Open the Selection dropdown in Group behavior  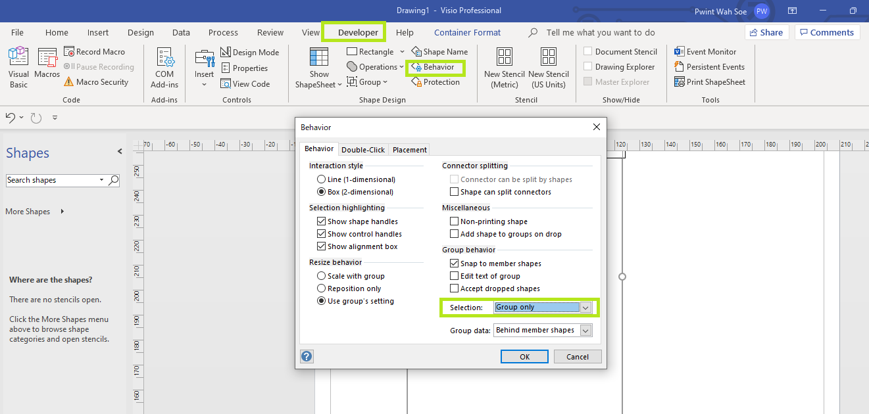pyautogui.click(x=584, y=307)
